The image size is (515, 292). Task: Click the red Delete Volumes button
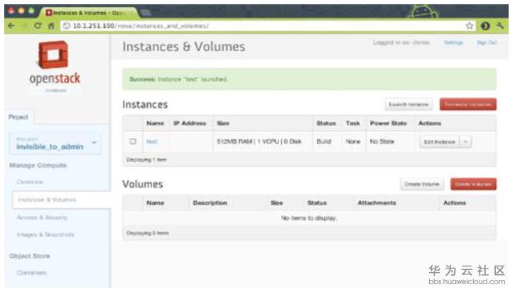click(x=473, y=184)
